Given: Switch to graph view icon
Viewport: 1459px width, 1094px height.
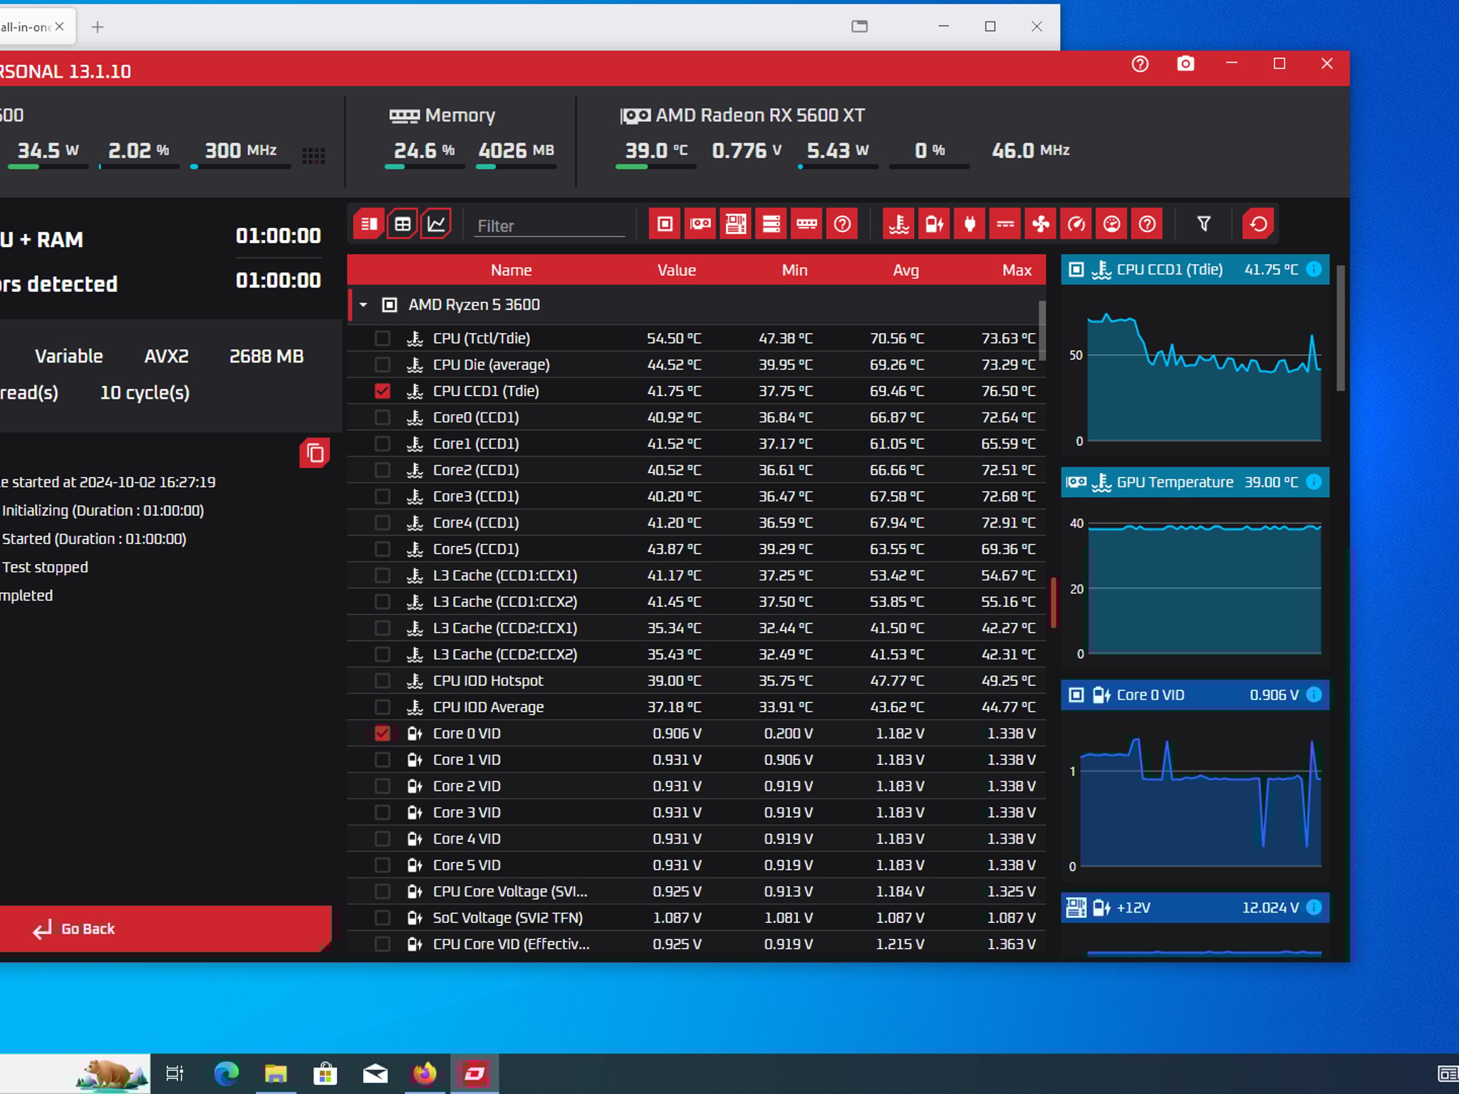Looking at the screenshot, I should (x=436, y=224).
